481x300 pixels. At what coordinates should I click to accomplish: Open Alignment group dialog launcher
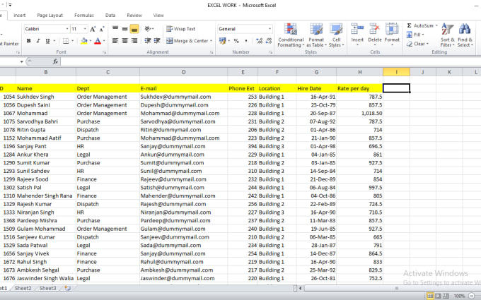pyautogui.click(x=211, y=52)
